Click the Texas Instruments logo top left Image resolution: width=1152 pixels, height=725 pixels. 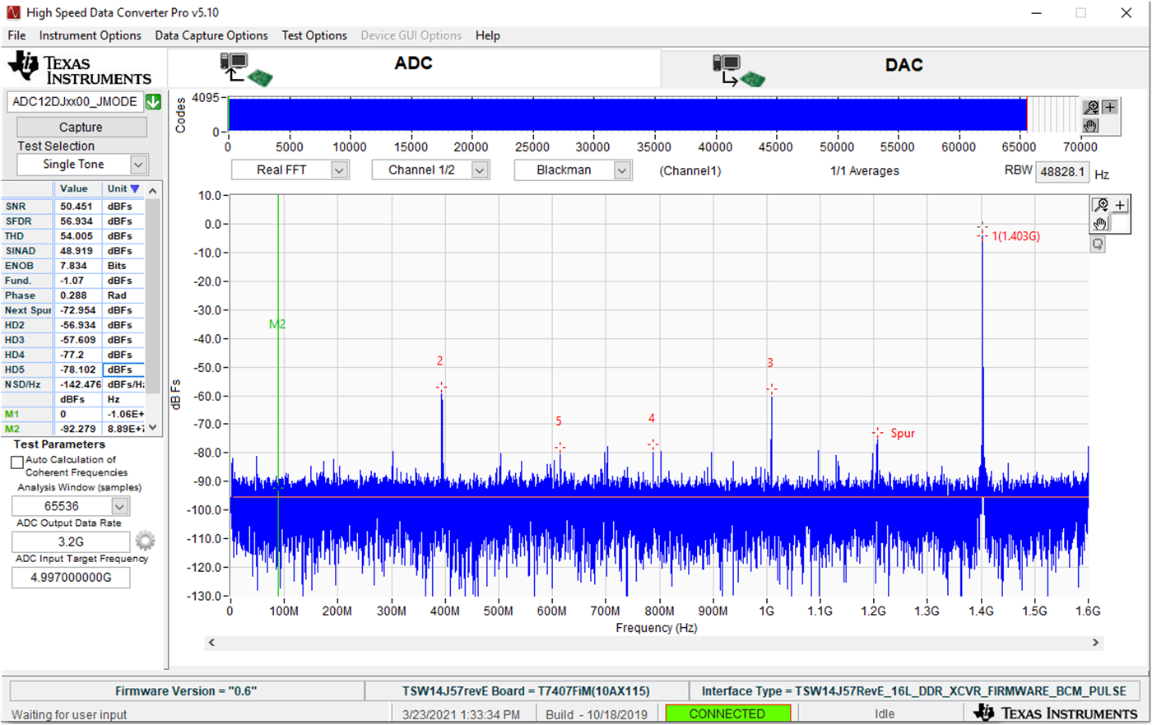pos(80,69)
